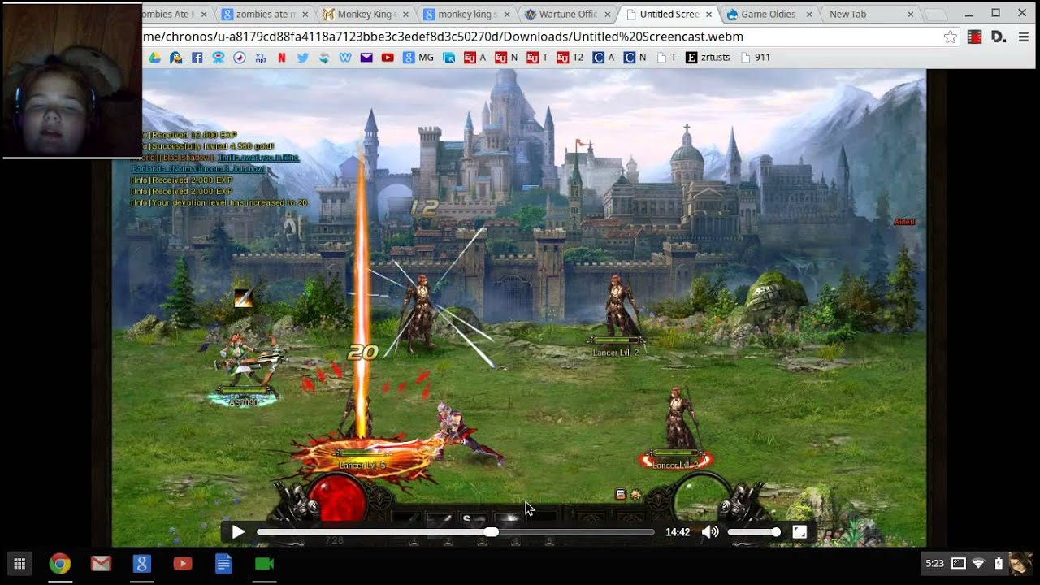Open the D. extension icon
Viewport: 1040px width, 585px height.
(x=999, y=37)
